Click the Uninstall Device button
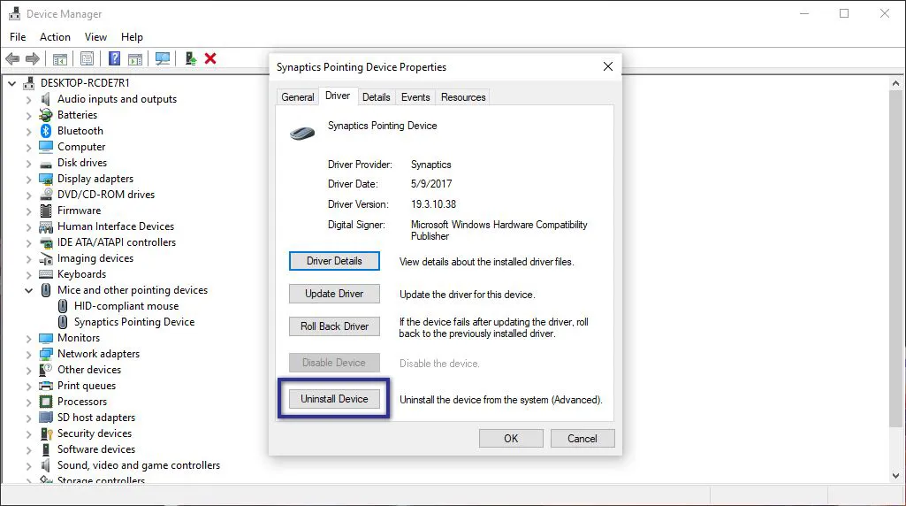Image resolution: width=906 pixels, height=506 pixels. pos(334,399)
